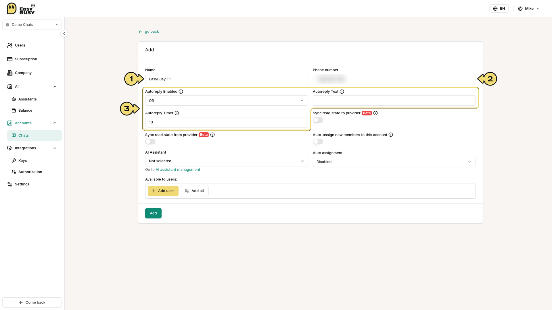Click the Name input field
The width and height of the screenshot is (552, 310).
pyautogui.click(x=227, y=79)
